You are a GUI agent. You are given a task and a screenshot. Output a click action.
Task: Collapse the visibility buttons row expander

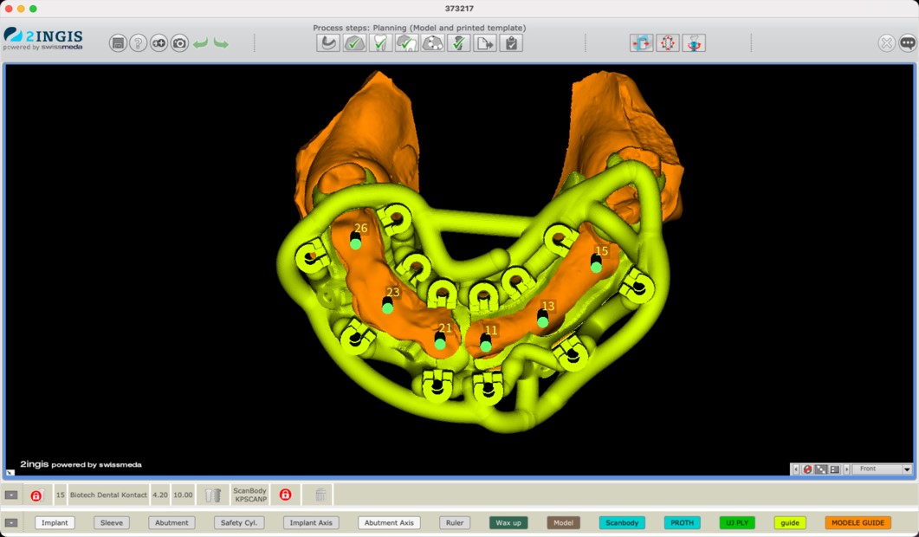pyautogui.click(x=11, y=523)
